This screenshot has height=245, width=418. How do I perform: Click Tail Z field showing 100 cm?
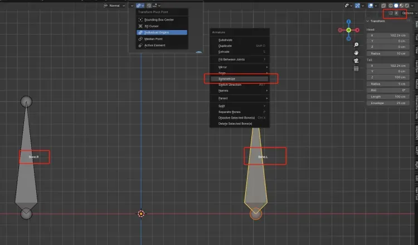point(388,77)
